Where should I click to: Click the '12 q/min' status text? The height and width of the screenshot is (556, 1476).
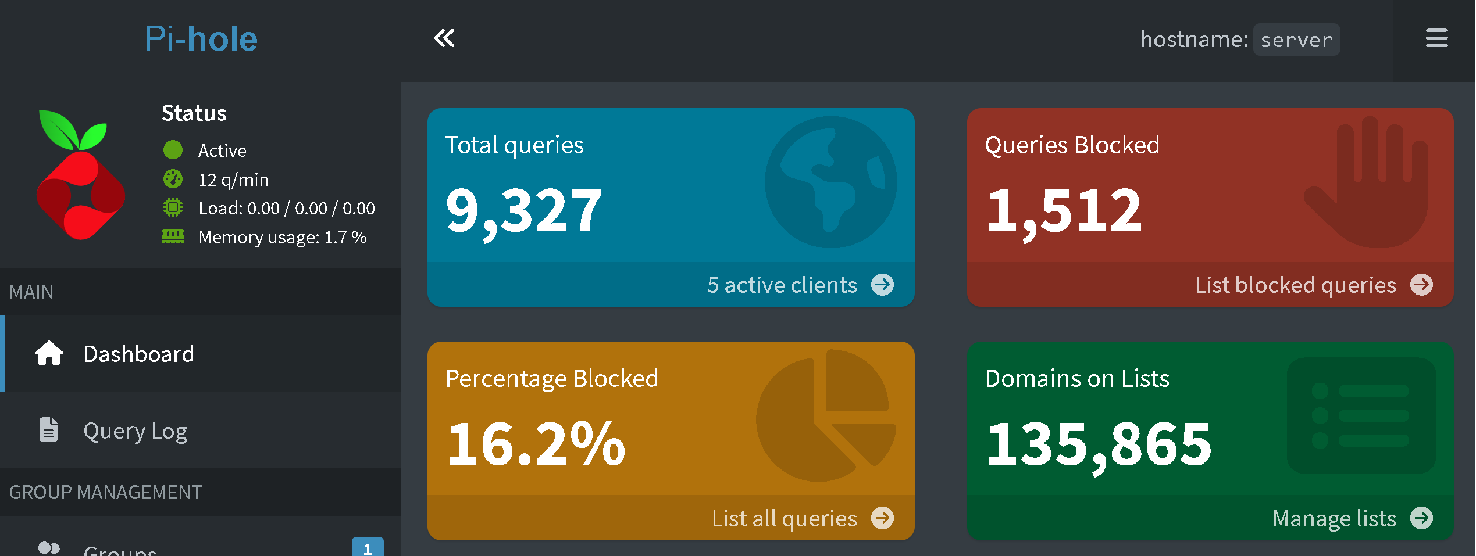pyautogui.click(x=234, y=180)
